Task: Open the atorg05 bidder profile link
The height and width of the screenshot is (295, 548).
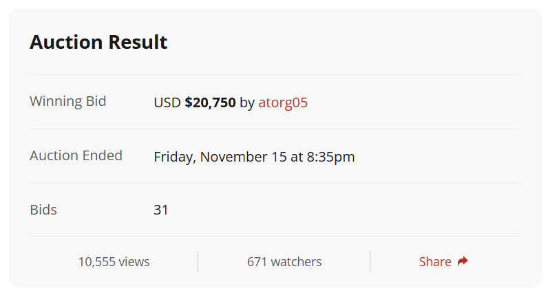Action: tap(283, 102)
